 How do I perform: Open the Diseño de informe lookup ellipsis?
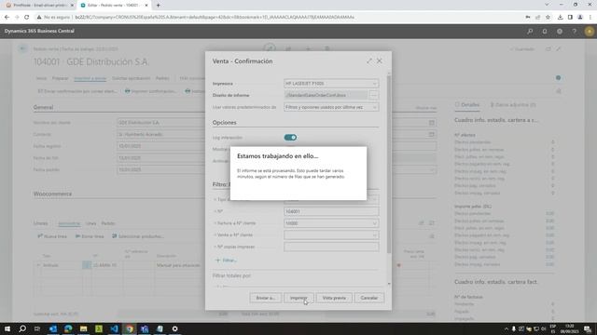tap(374, 95)
